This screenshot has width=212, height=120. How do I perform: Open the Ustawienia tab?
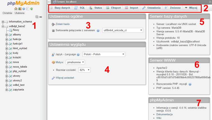(151, 8)
